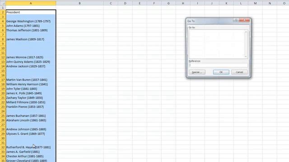Image resolution: width=289 pixels, height=162 pixels.
Task: Click the Special... button in Go To dialog
Action: point(197,72)
